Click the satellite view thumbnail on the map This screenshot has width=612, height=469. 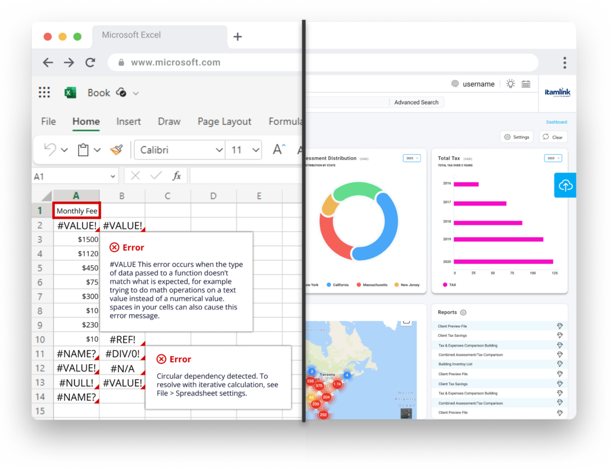[406, 413]
